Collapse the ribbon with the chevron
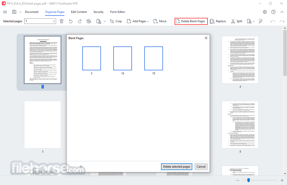287x185 pixels. click(282, 12)
